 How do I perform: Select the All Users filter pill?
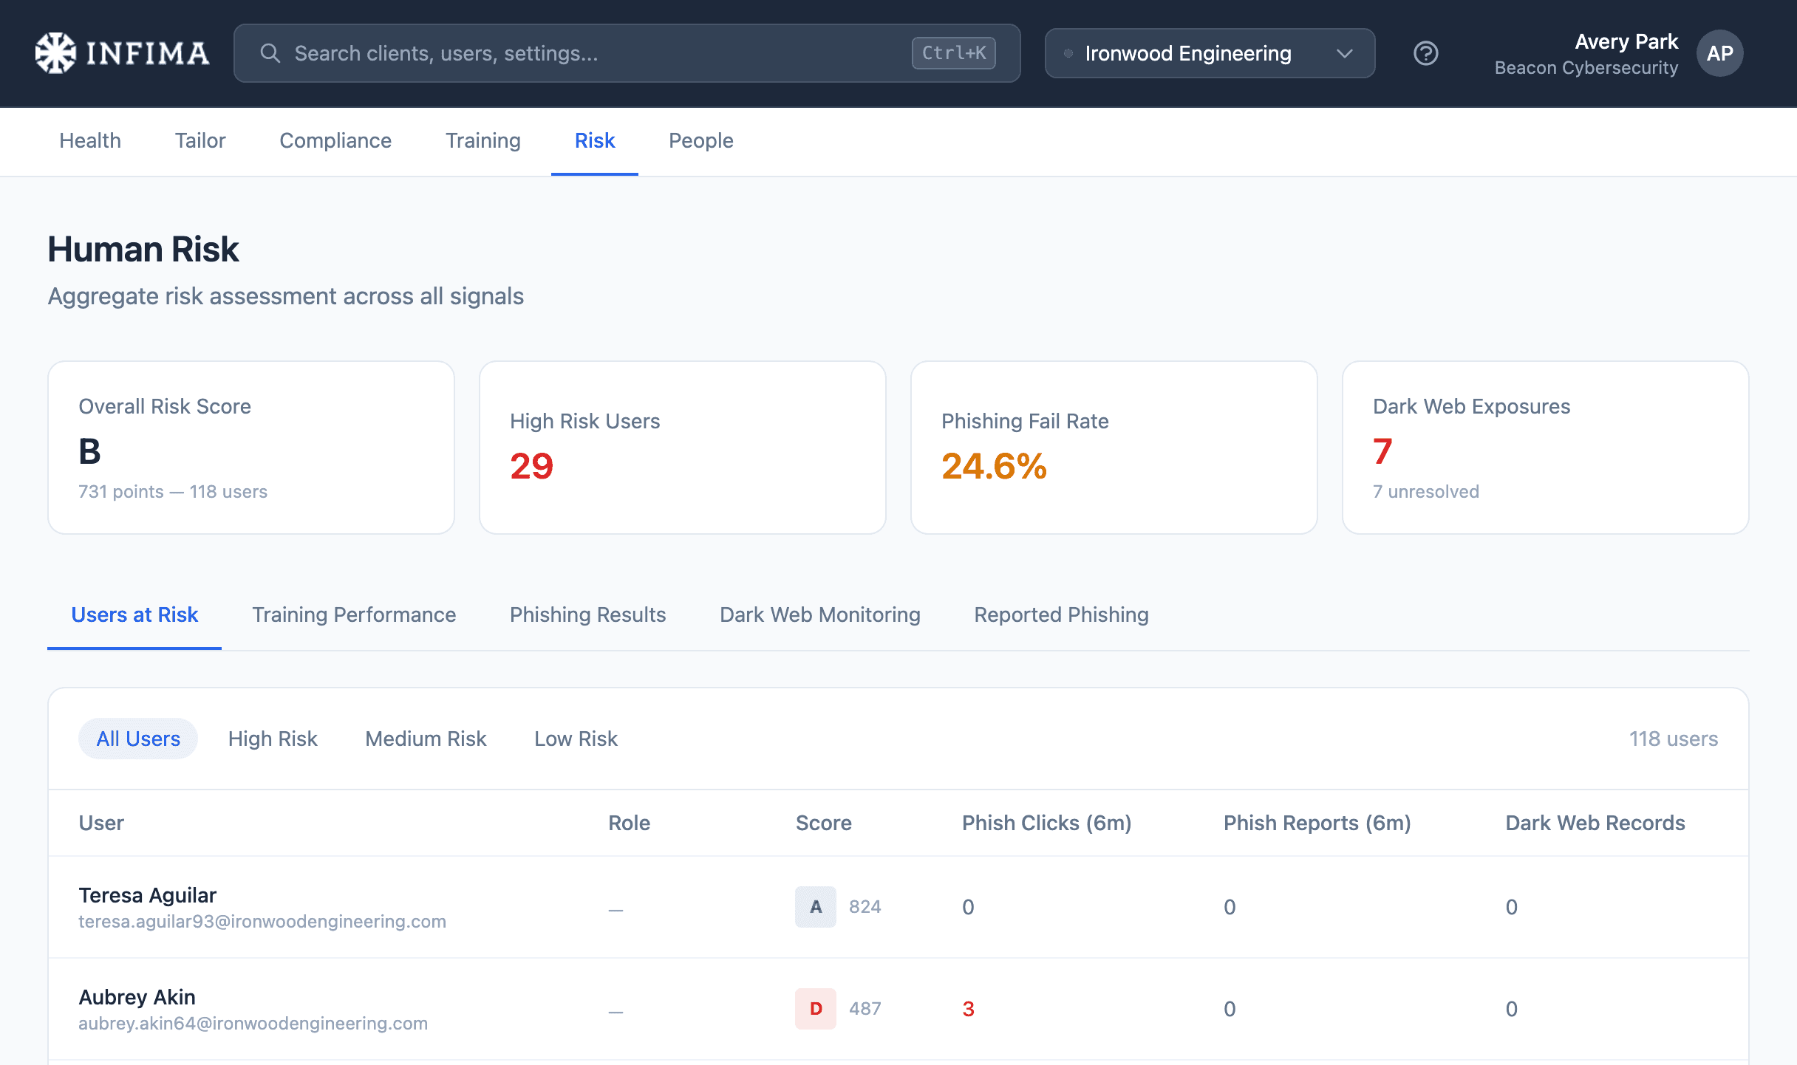tap(138, 739)
